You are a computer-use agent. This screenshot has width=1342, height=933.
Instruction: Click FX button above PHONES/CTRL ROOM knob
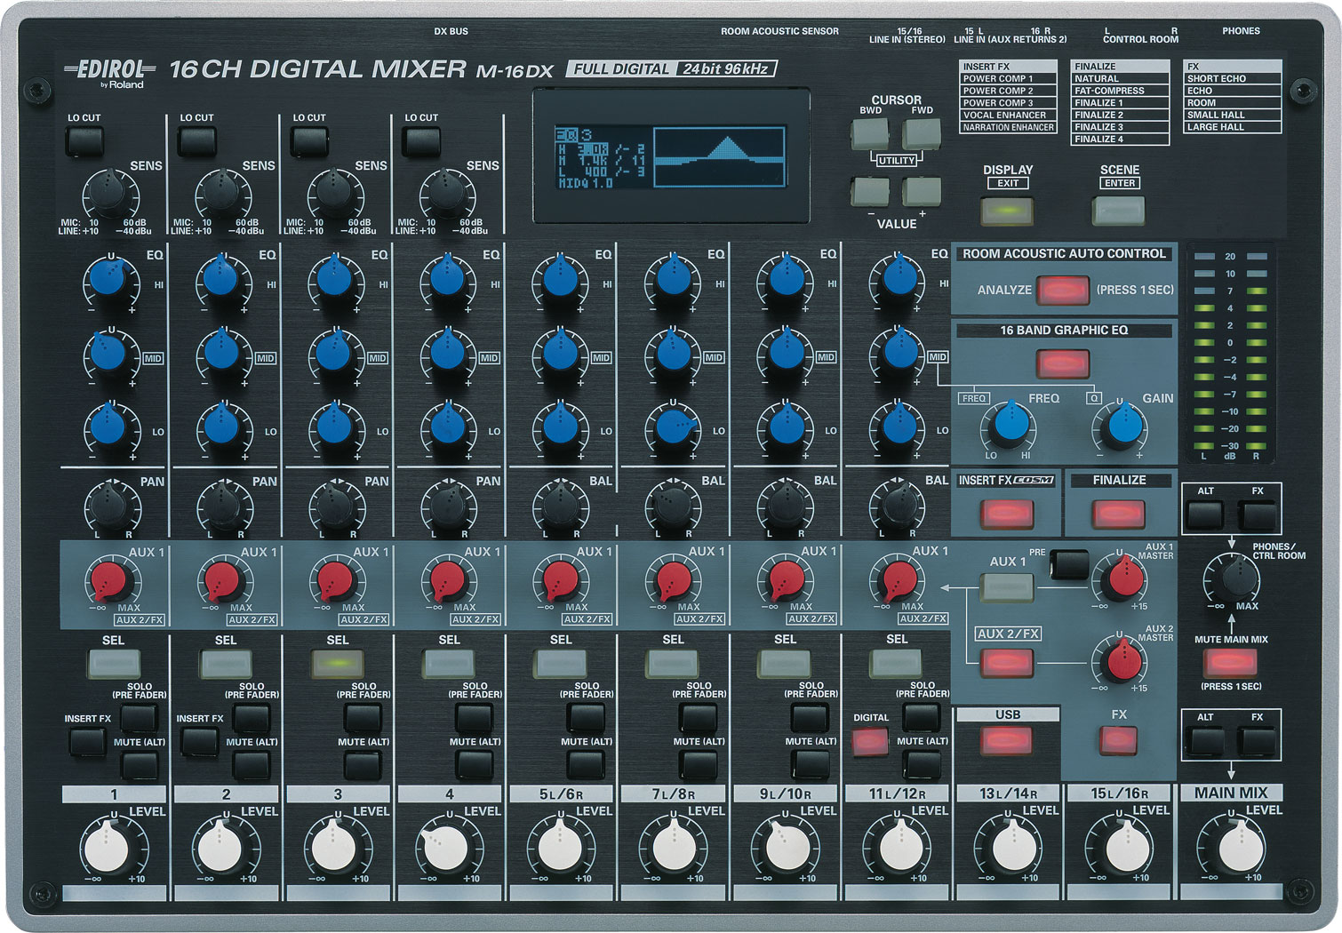click(1257, 515)
